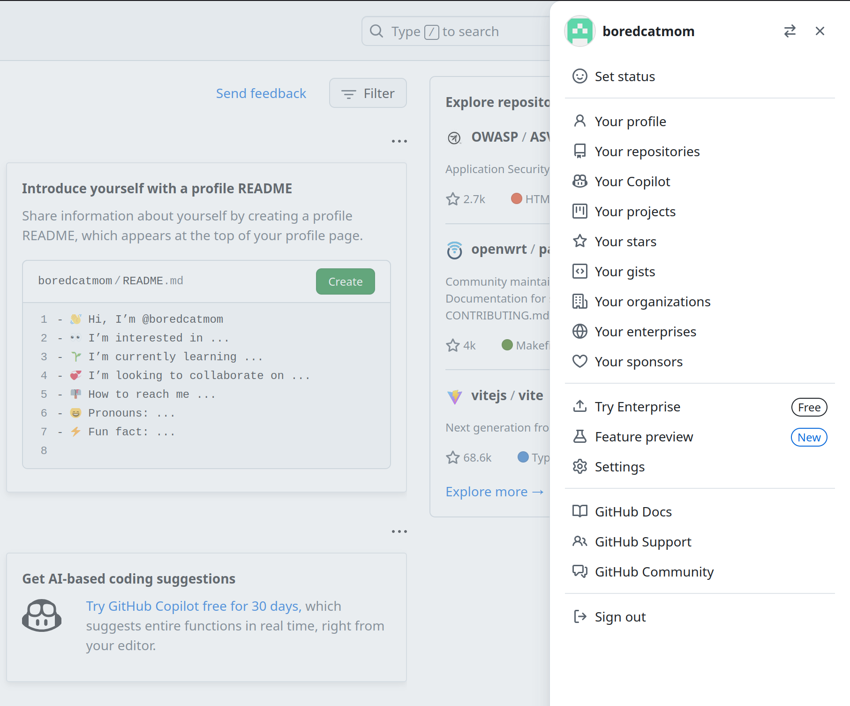The image size is (850, 706).
Task: Open Your sponsors
Action: pyautogui.click(x=700, y=361)
